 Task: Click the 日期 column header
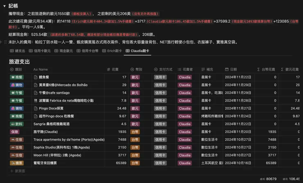tap(231, 69)
